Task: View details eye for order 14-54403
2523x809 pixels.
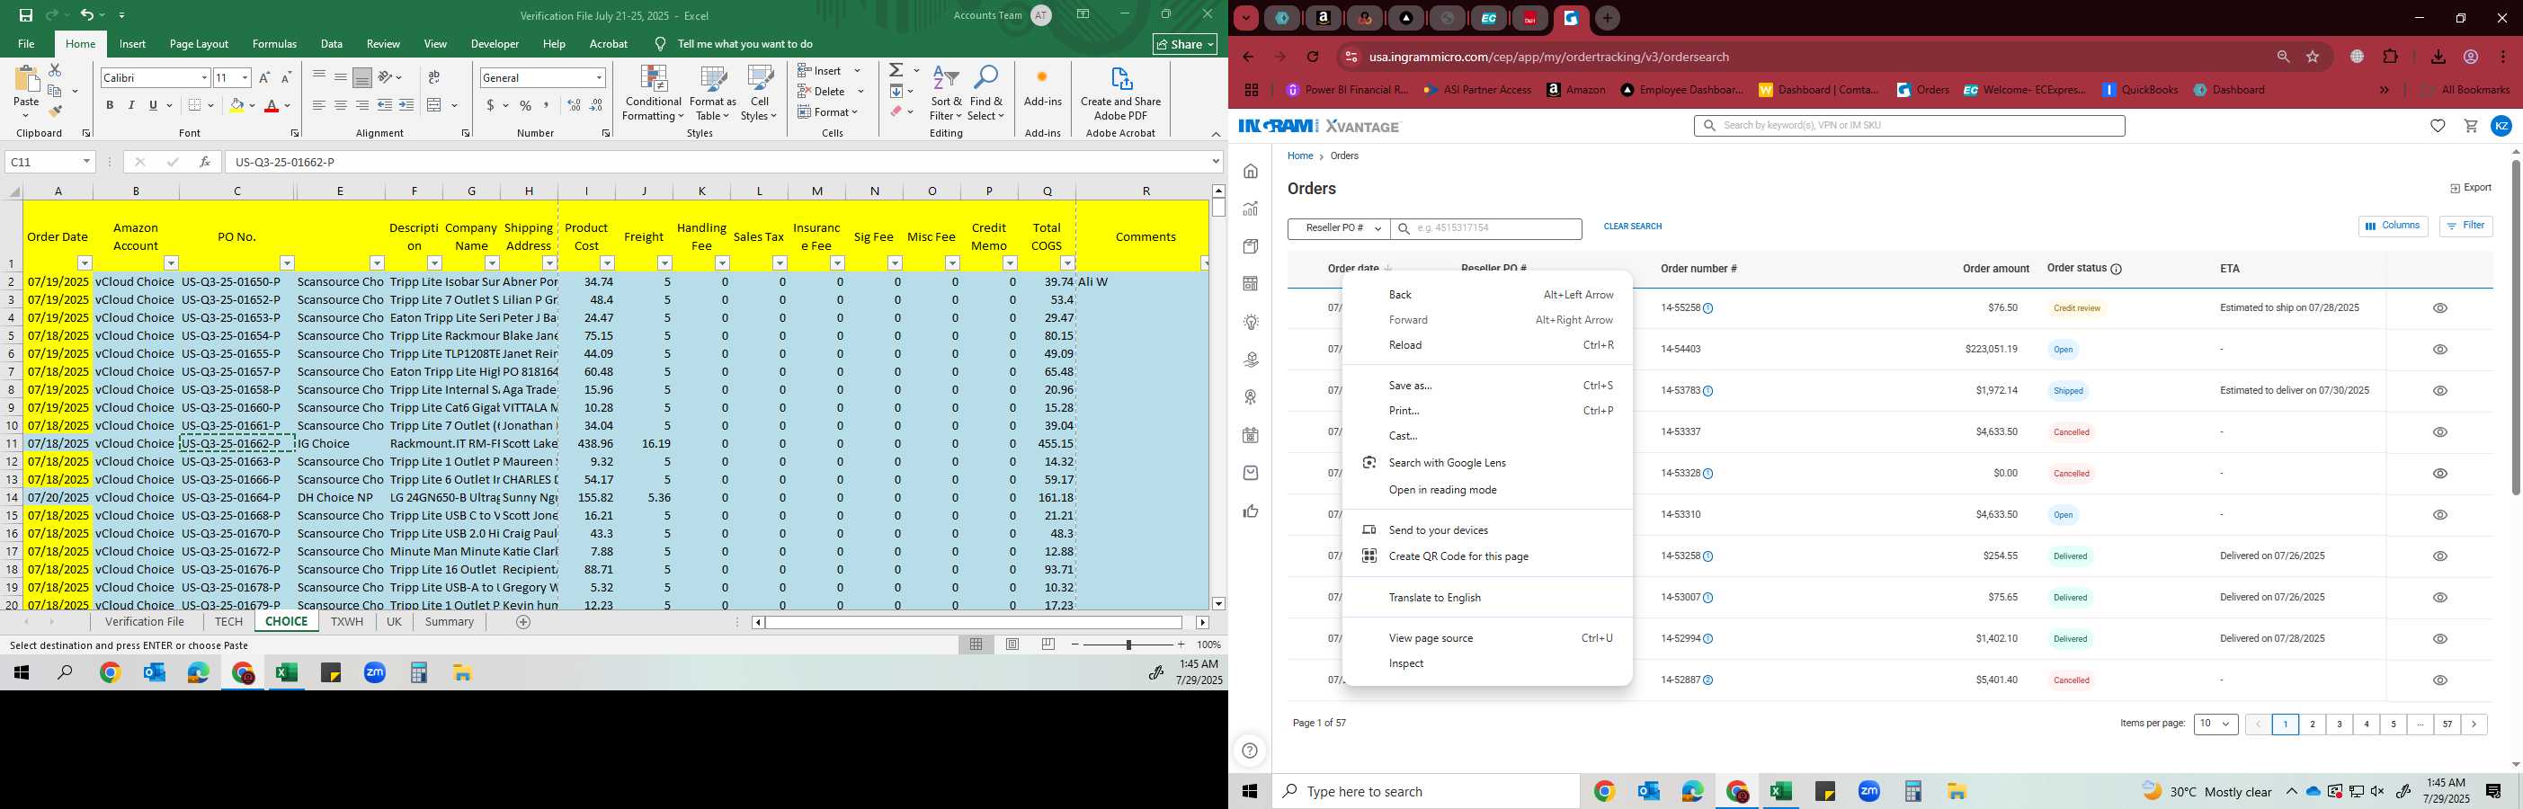Action: 2439,350
